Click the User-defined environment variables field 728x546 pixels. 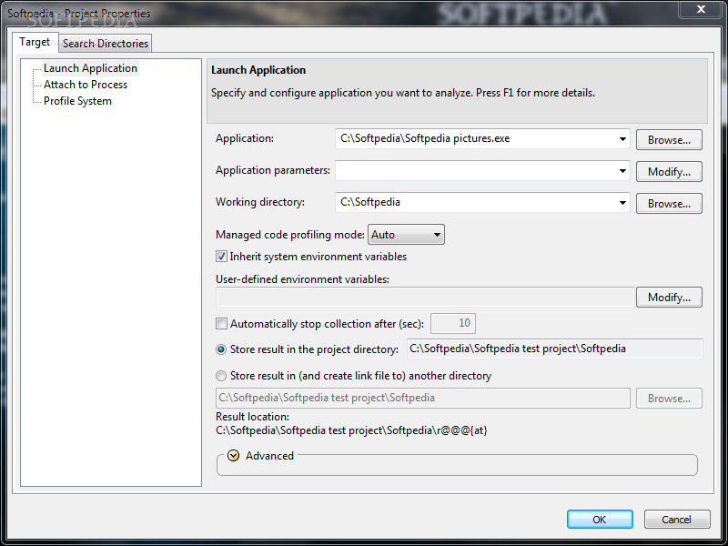(425, 298)
